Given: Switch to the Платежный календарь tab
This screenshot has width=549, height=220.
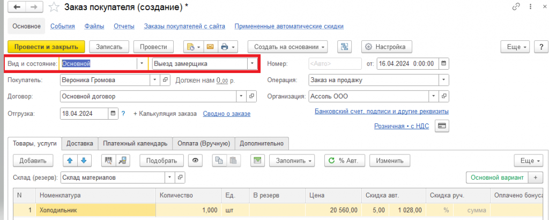Looking at the screenshot, I should point(135,143).
